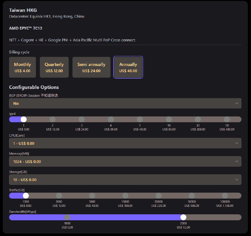
Task: Expand the Storage[GB] dropdown
Action: 125,180
